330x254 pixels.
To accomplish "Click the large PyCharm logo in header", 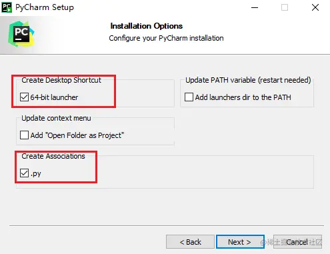I will pos(21,34).
